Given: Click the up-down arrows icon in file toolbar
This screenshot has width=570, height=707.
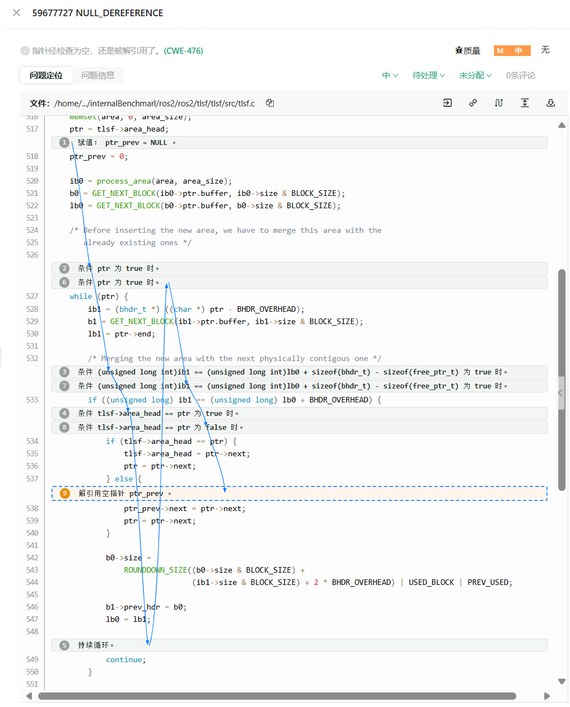Looking at the screenshot, I should coord(499,103).
